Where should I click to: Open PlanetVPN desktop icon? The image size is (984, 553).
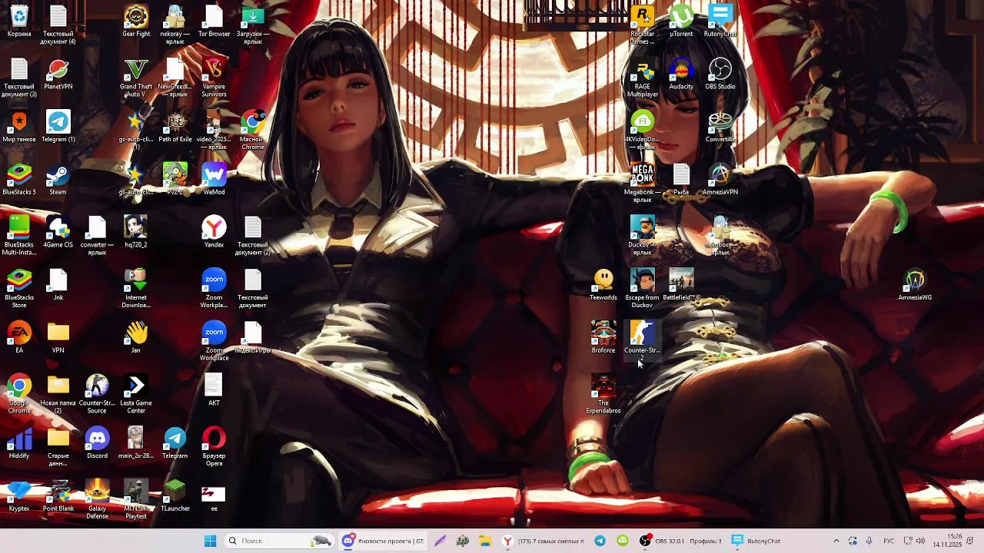[58, 74]
